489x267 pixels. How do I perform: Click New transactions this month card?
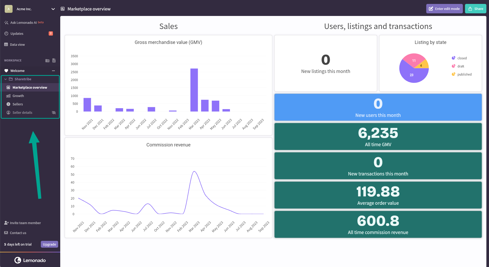[378, 166]
